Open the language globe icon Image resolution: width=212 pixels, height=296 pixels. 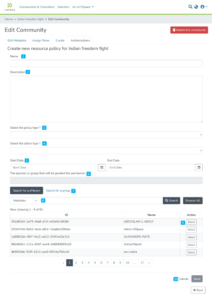point(196,7)
